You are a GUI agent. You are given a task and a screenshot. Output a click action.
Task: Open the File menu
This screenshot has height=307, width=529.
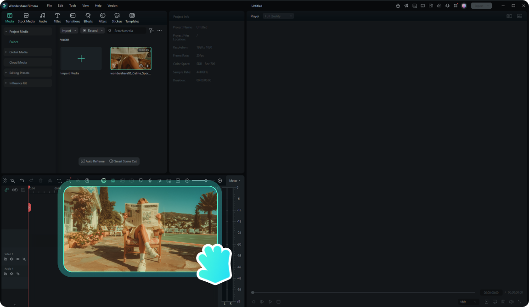click(x=49, y=6)
